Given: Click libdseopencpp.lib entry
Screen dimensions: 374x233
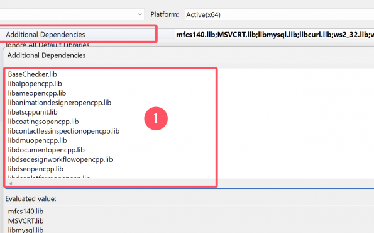Looking at the screenshot, I should pyautogui.click(x=36, y=169).
